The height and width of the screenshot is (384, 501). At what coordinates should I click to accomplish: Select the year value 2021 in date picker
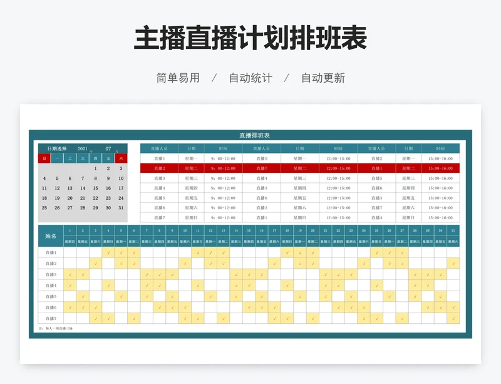pyautogui.click(x=82, y=148)
